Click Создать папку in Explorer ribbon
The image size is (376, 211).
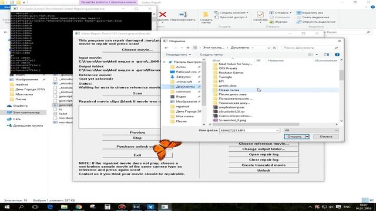coord(206,17)
